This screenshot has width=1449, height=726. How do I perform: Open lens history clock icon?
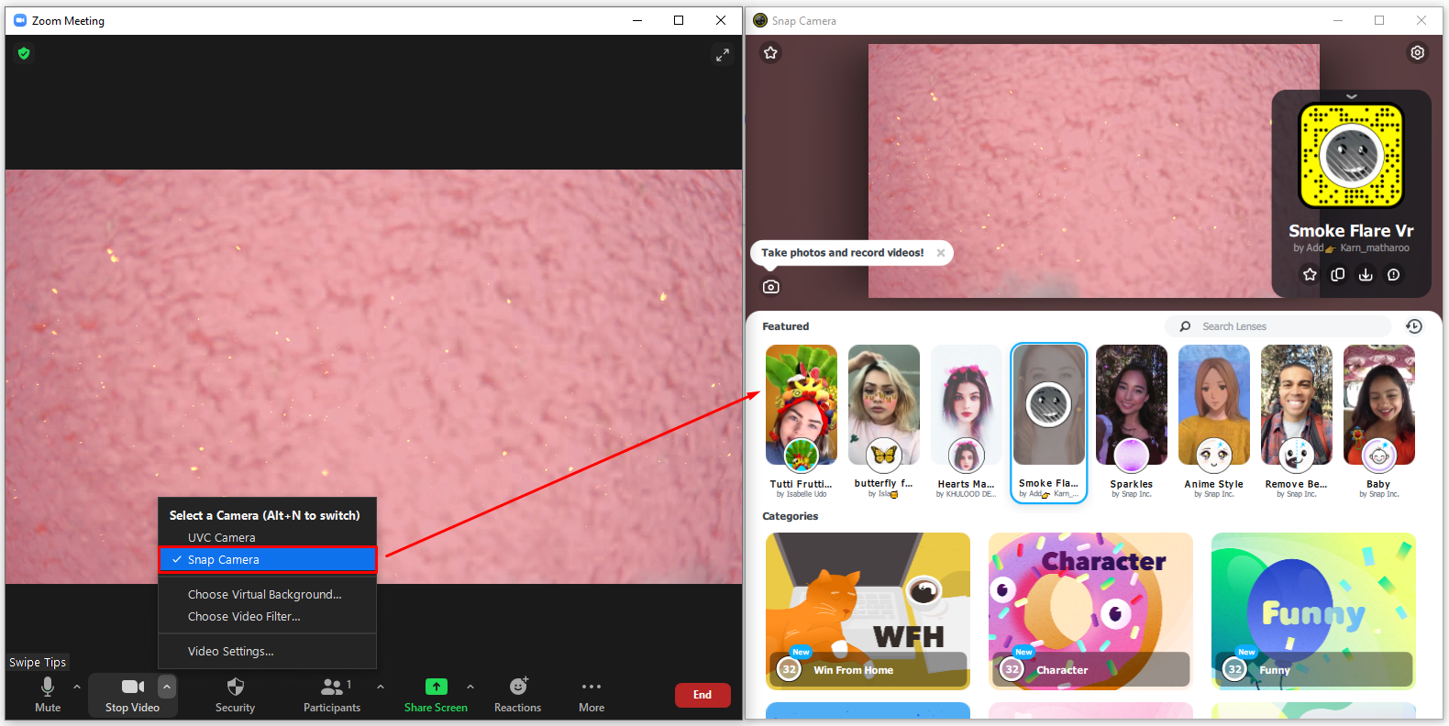[1414, 326]
